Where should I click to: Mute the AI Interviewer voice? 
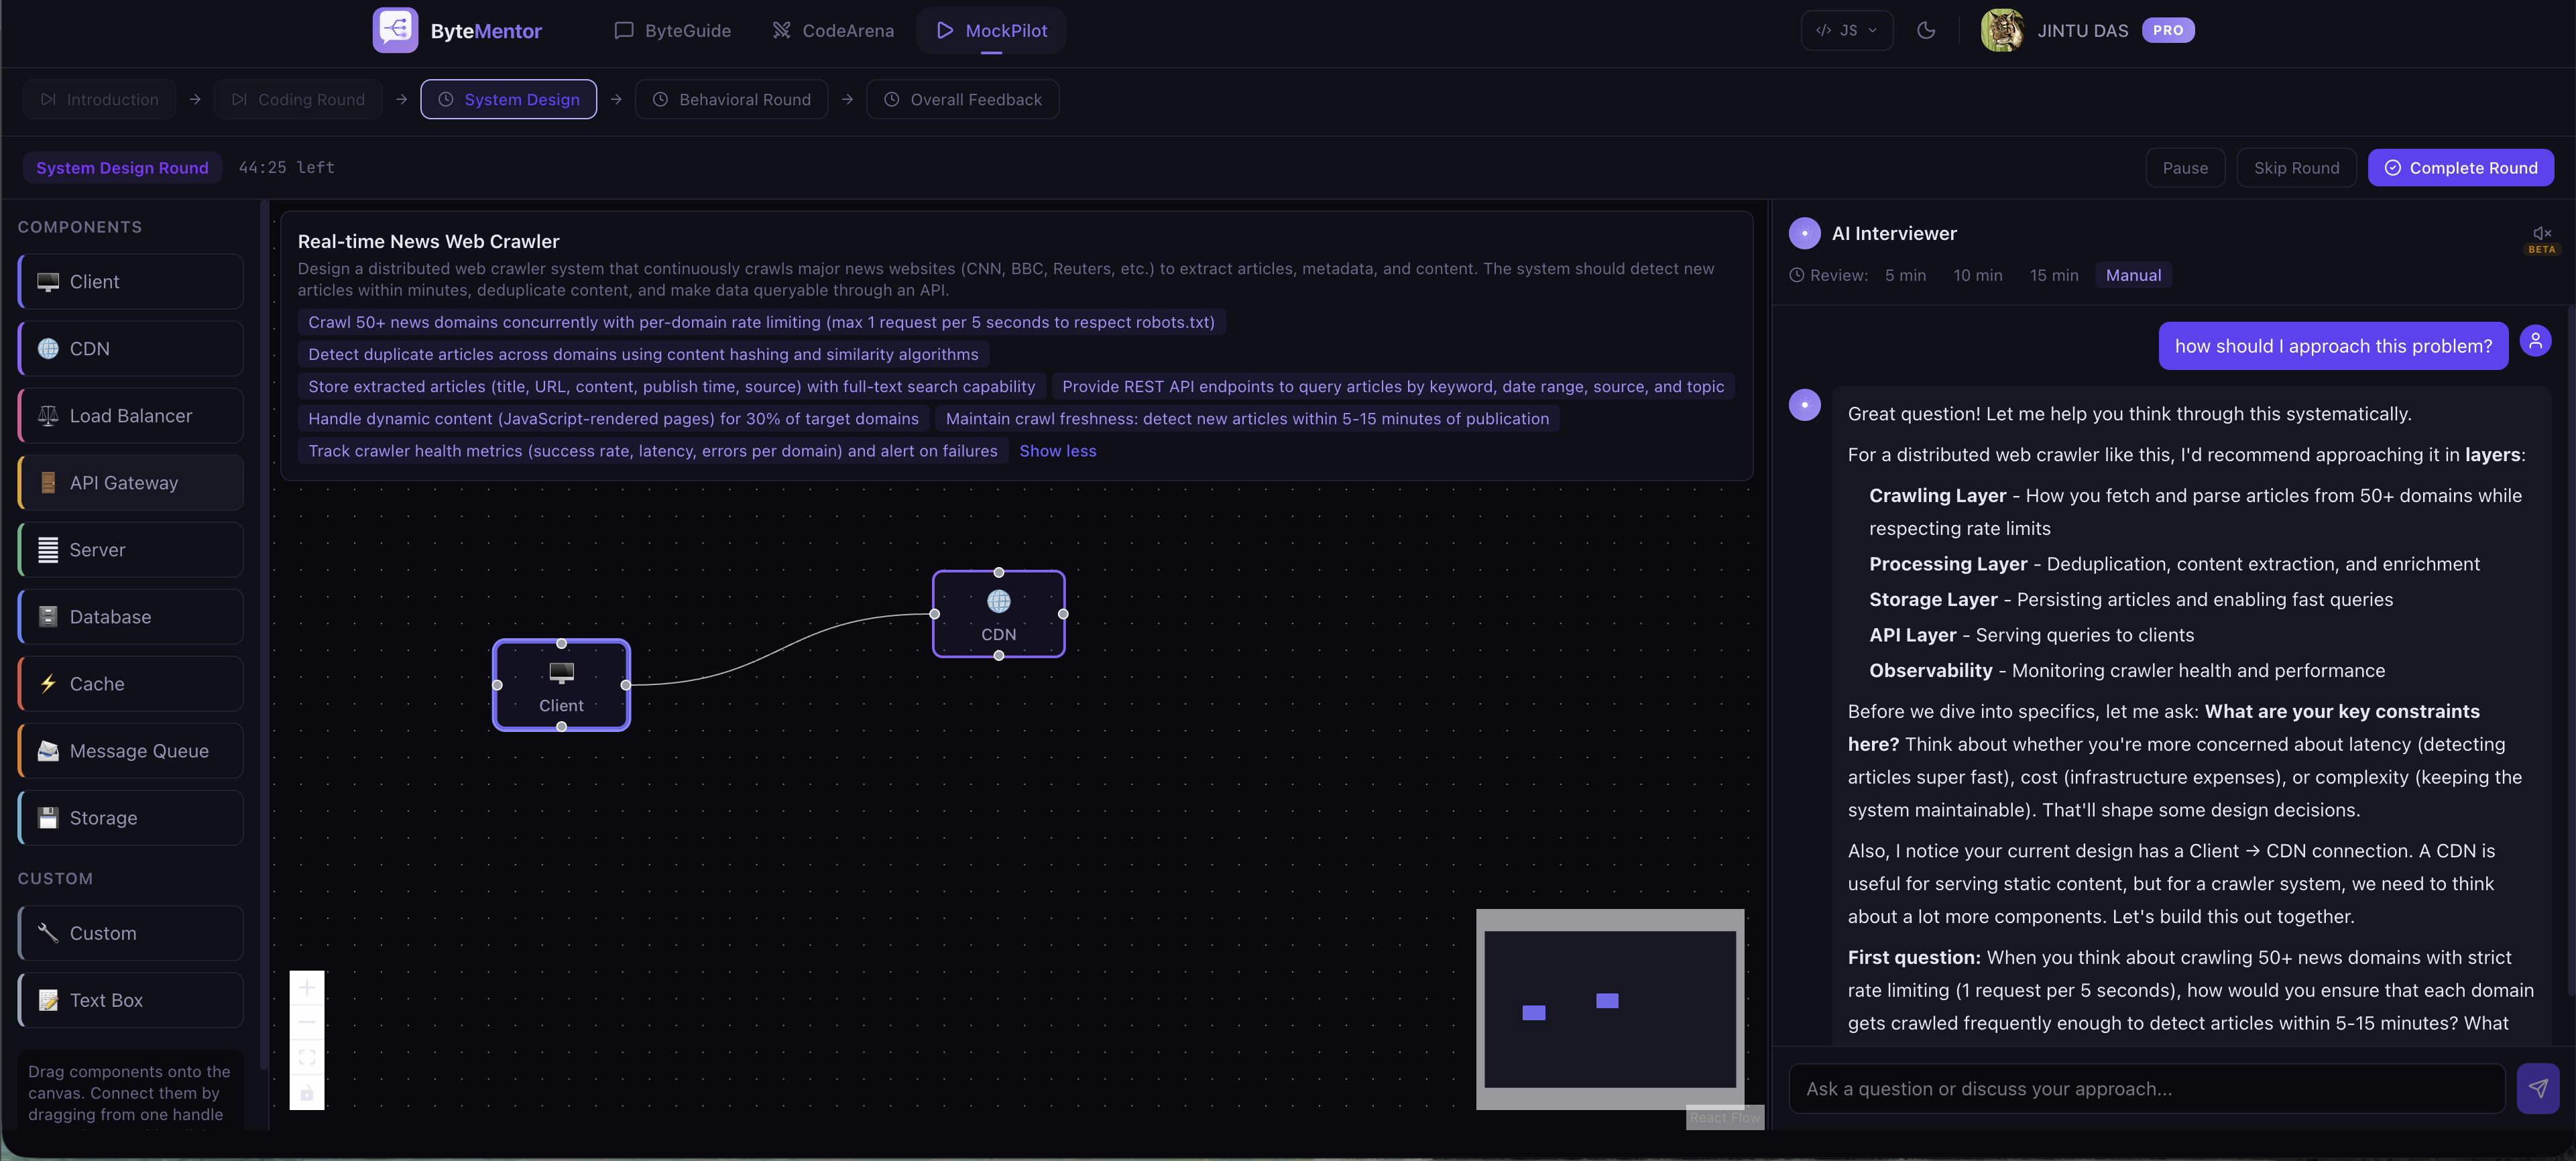click(x=2541, y=232)
